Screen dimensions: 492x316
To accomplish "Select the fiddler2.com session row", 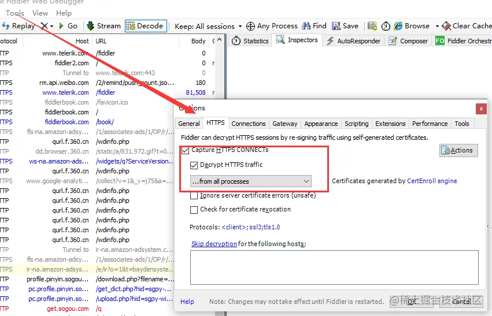I will click(108, 63).
